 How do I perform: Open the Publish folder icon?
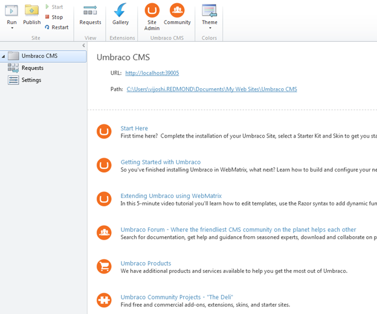coord(31,10)
